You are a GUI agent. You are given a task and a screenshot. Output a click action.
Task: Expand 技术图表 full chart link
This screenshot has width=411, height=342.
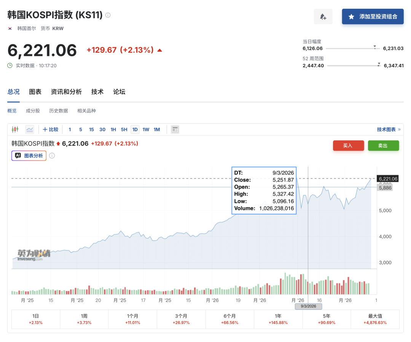point(389,130)
